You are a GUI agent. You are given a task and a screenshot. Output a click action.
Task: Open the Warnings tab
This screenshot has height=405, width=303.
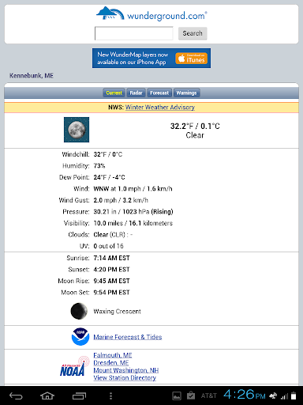point(186,93)
